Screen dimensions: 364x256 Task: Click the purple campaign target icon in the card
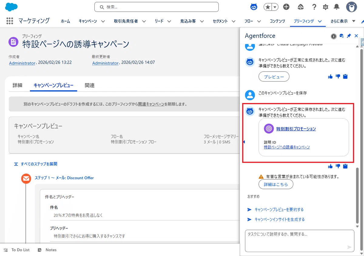point(269,129)
